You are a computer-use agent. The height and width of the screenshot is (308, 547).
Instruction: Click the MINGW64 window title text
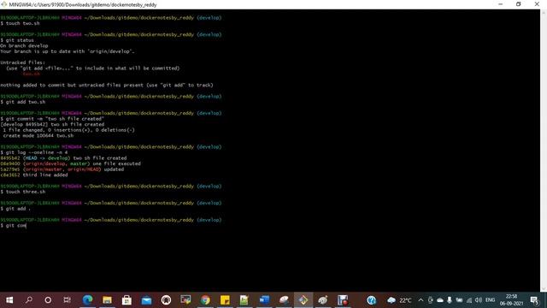(83, 5)
